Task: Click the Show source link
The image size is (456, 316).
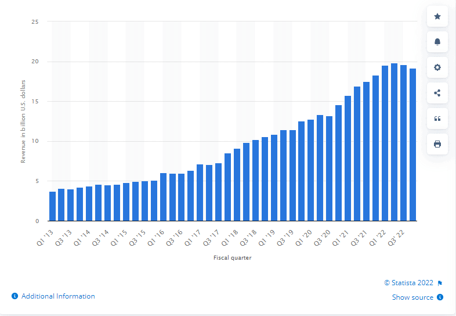Action: coord(412,297)
